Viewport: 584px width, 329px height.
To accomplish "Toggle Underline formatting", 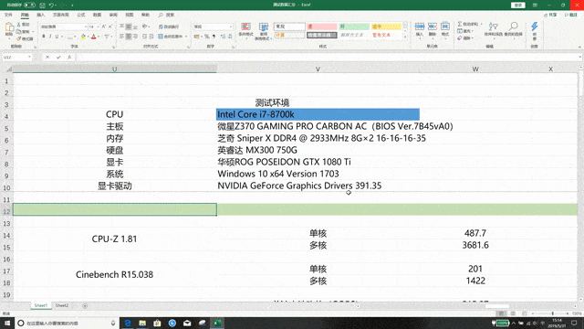I will 57,37.
